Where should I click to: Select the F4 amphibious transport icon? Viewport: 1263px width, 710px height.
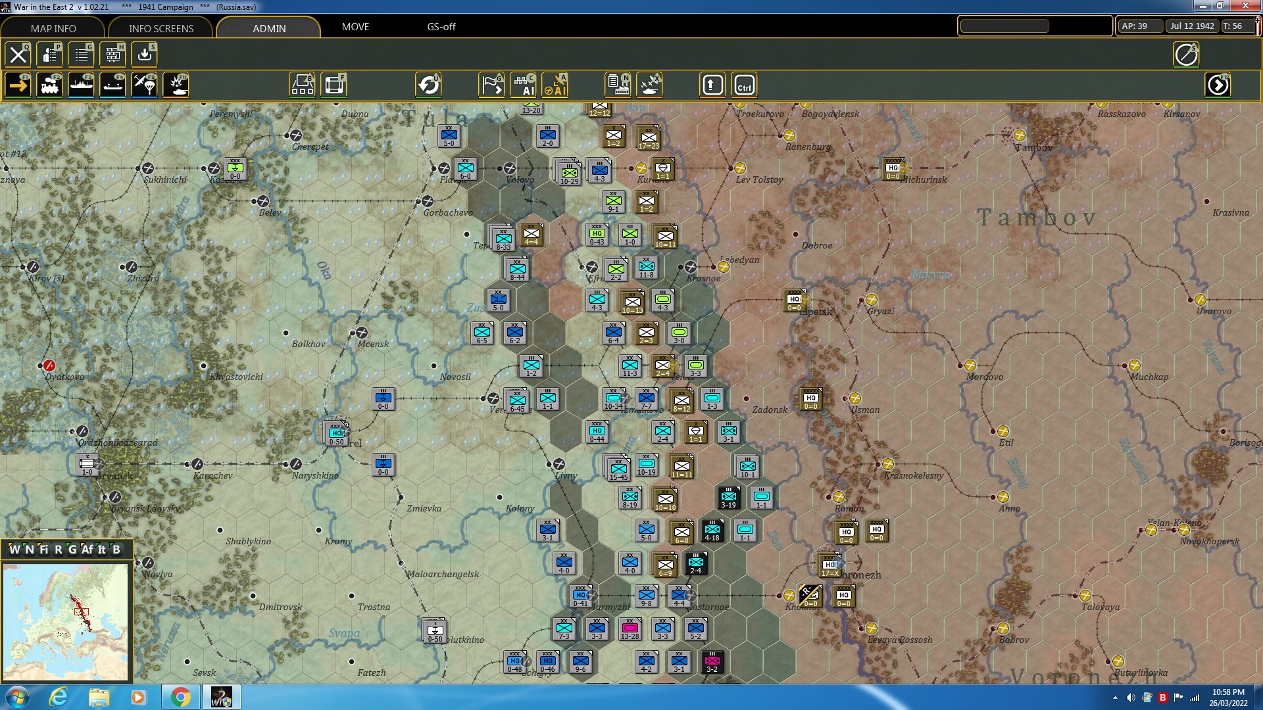(112, 85)
